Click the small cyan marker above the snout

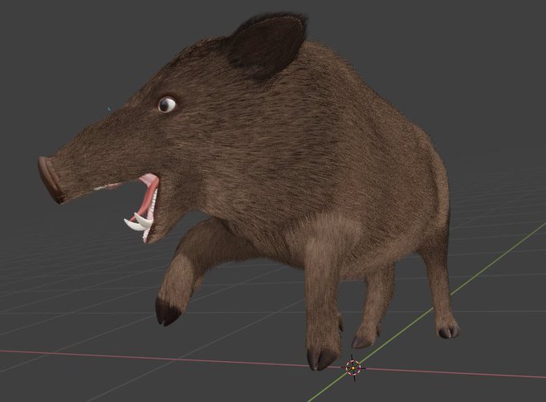pyautogui.click(x=109, y=109)
